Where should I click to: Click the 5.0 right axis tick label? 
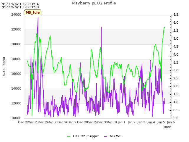point(176,38)
